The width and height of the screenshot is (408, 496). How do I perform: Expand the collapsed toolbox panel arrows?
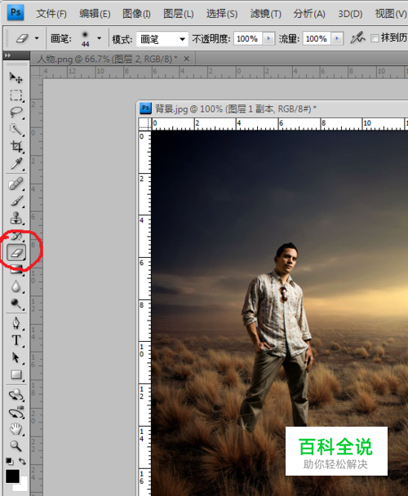(7, 55)
